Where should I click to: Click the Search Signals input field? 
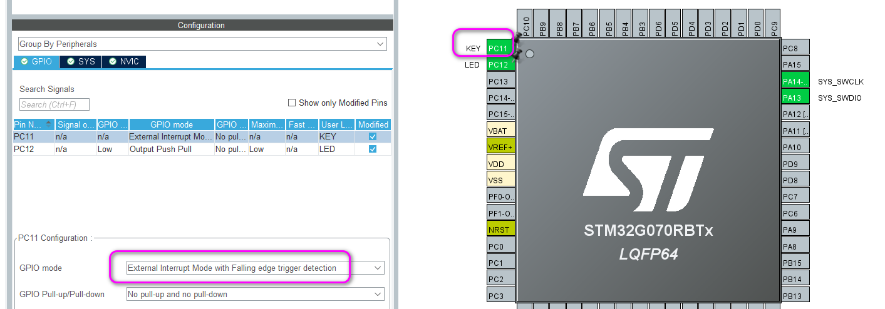pyautogui.click(x=54, y=104)
